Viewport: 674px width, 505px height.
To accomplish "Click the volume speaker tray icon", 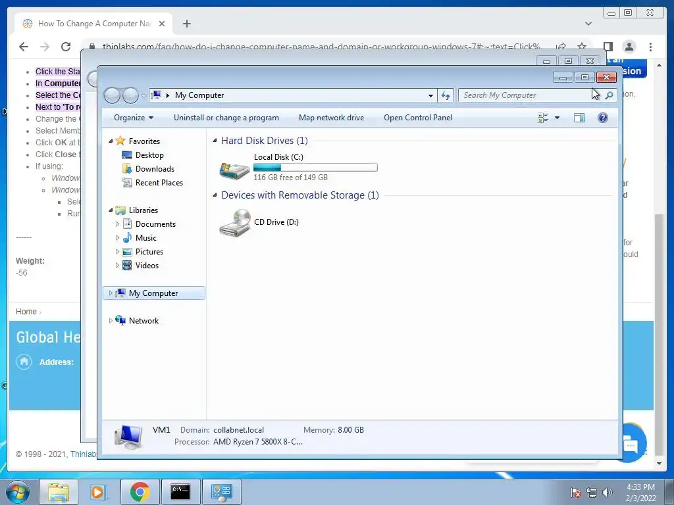I will click(x=608, y=493).
